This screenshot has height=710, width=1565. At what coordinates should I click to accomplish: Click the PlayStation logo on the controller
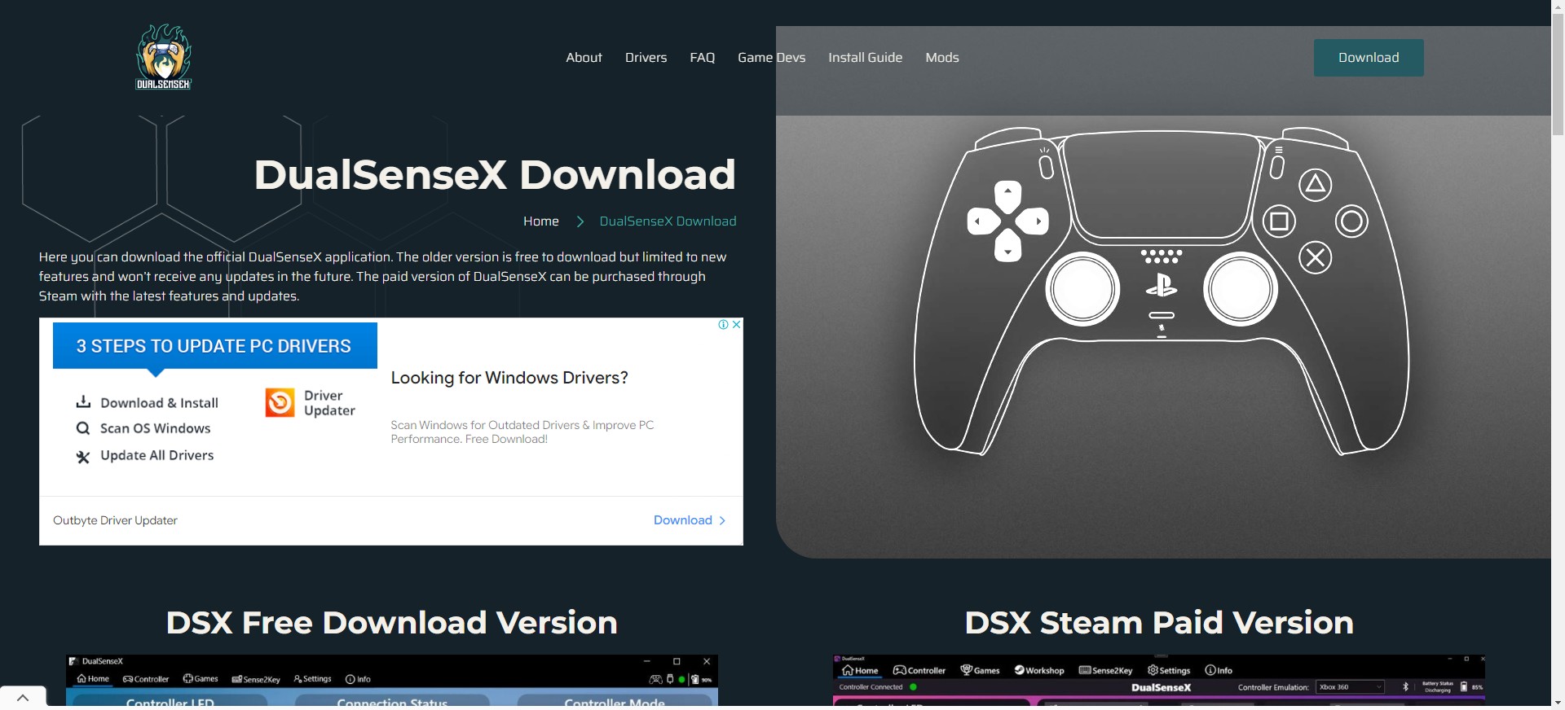(1162, 285)
